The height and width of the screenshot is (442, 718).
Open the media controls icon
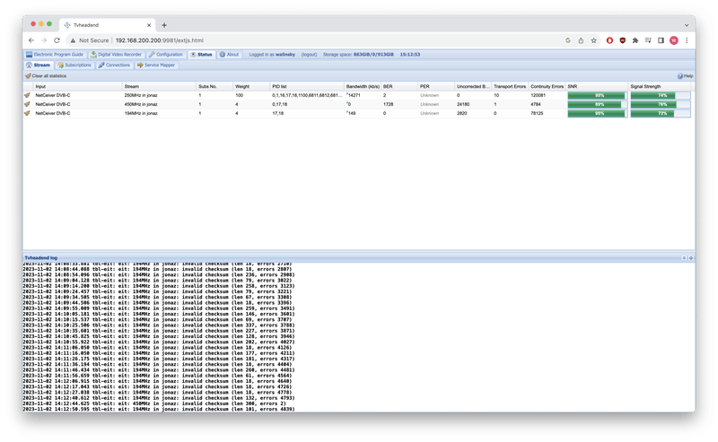tap(648, 40)
